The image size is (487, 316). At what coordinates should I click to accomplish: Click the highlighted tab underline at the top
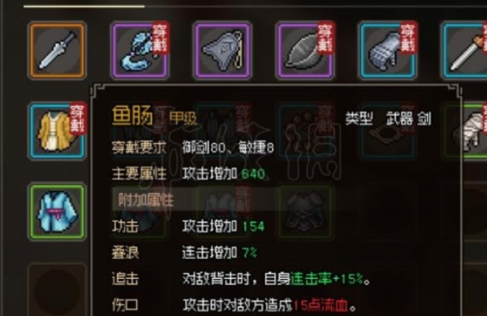pos(84,6)
